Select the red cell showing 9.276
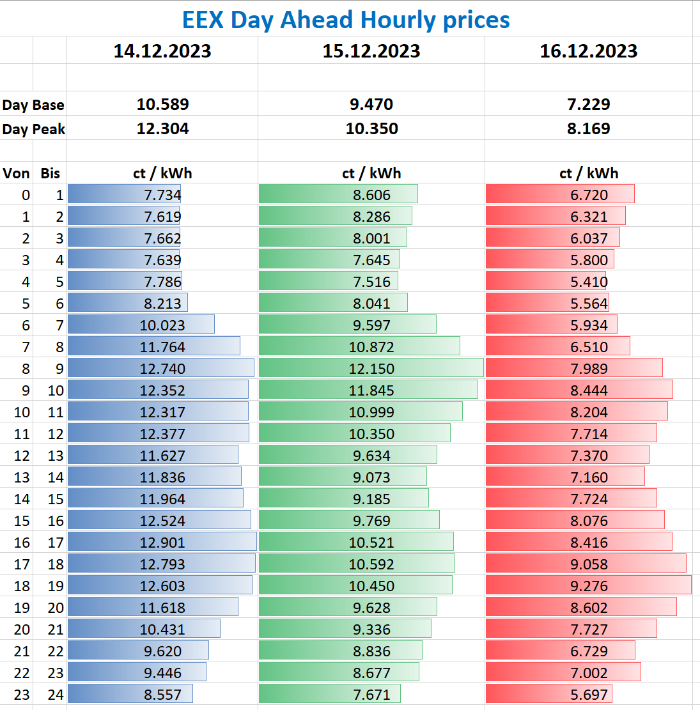The height and width of the screenshot is (710, 700). [x=589, y=585]
